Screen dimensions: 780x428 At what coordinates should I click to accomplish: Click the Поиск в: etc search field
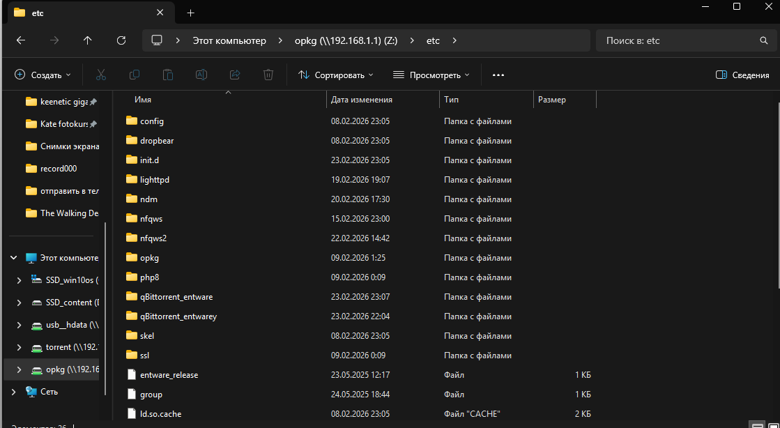(676, 40)
